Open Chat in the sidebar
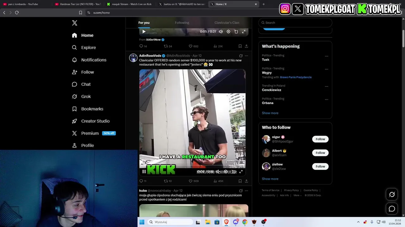The image size is (405, 227). [81, 84]
